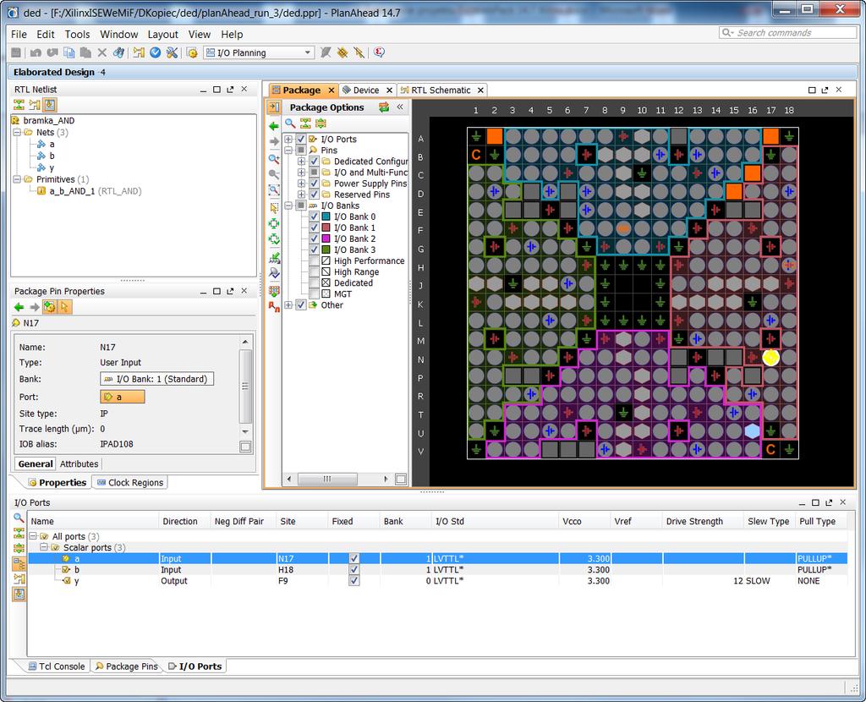Click the search magnifier in Package Options
866x702 pixels.
coord(290,123)
